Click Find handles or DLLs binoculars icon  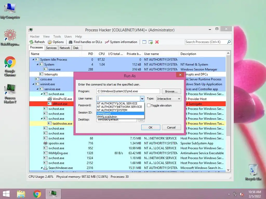[70, 42]
